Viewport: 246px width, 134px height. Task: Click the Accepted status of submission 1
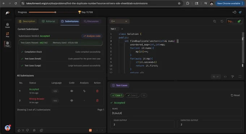[34, 89]
